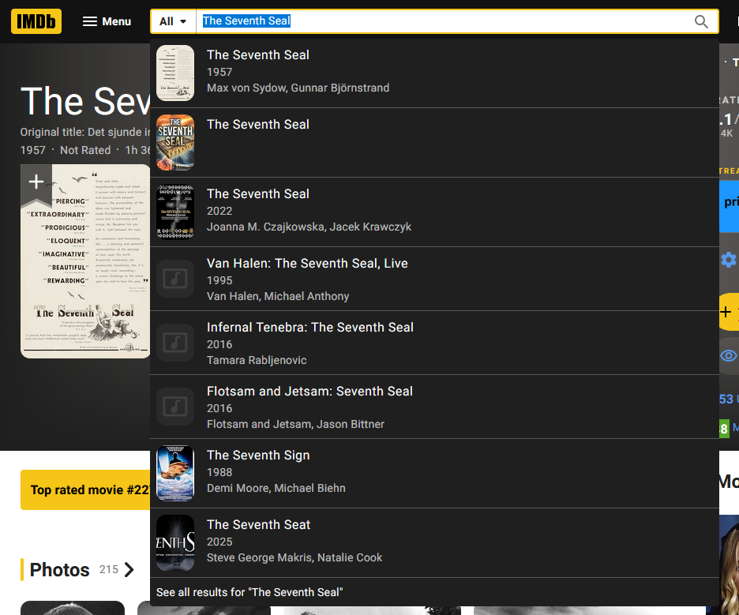Open the large Seventh Seal movie poster
This screenshot has width=739, height=615.
click(85, 261)
